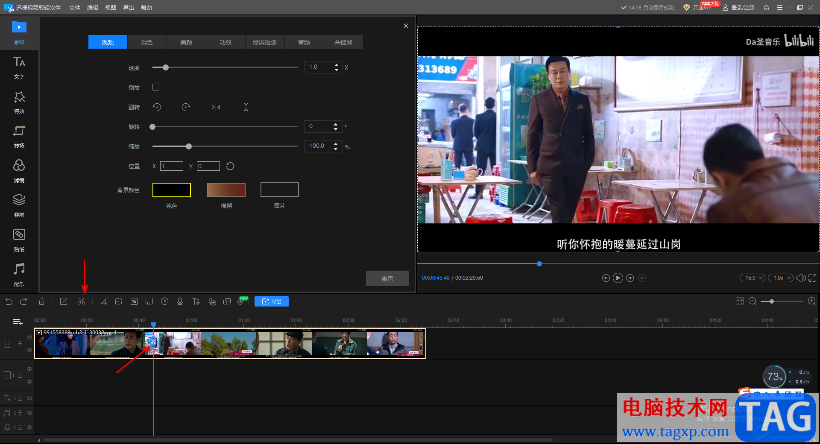Open the clock duration tool
Image resolution: width=820 pixels, height=444 pixels.
point(164,301)
